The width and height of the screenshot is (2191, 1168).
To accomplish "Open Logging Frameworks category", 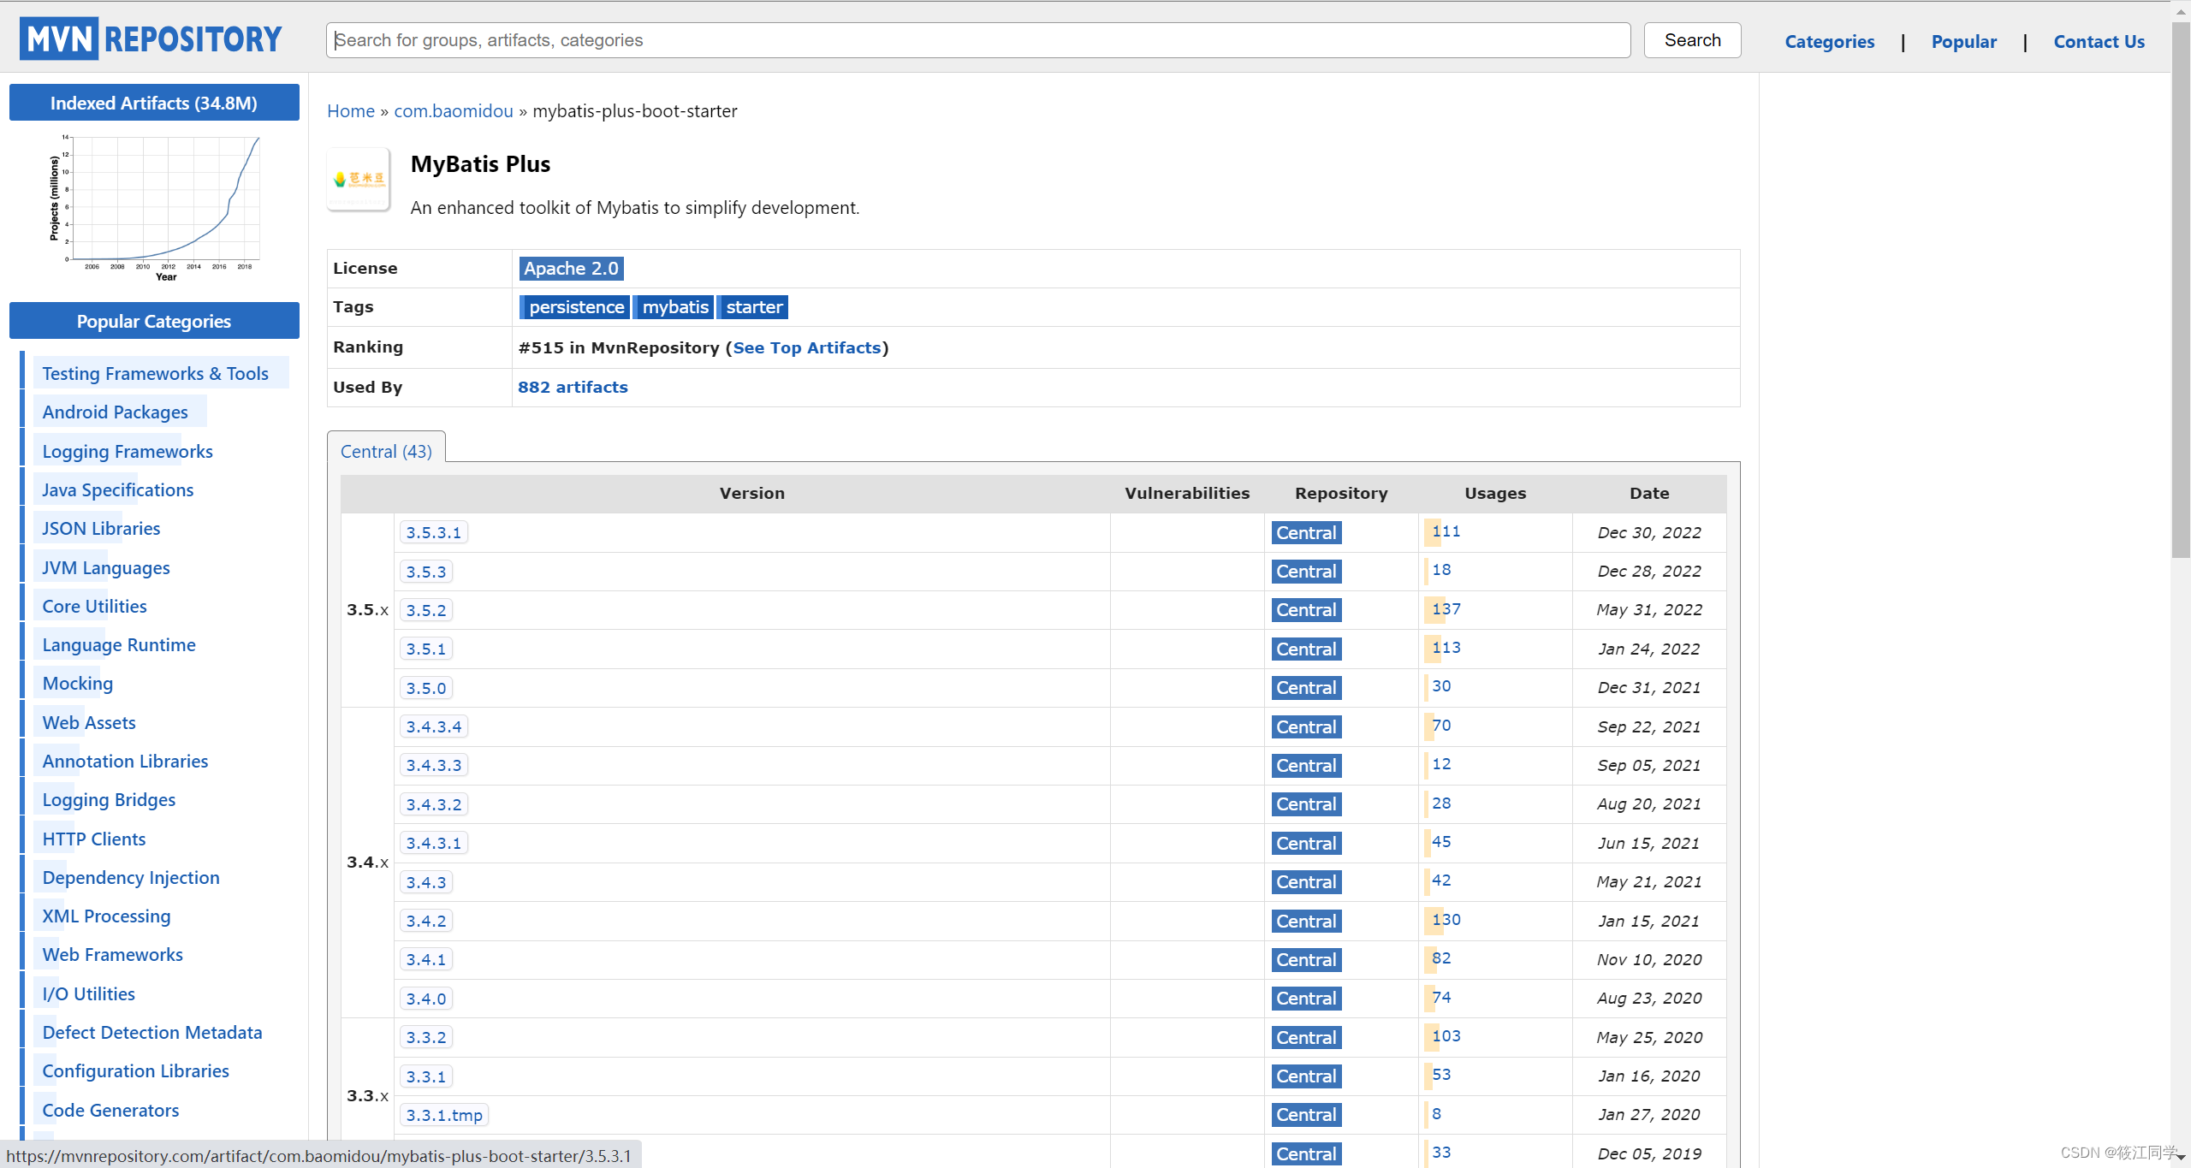I will point(128,451).
